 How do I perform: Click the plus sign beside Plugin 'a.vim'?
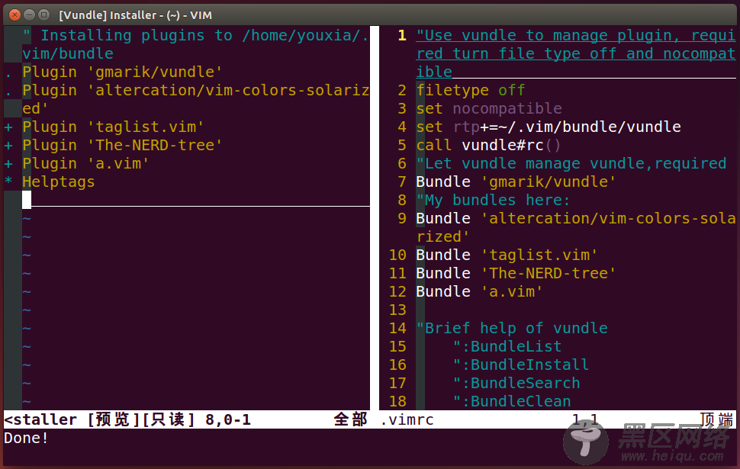click(8, 164)
